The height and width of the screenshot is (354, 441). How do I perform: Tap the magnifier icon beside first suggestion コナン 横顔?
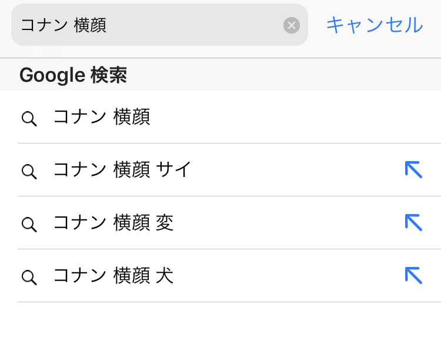29,118
